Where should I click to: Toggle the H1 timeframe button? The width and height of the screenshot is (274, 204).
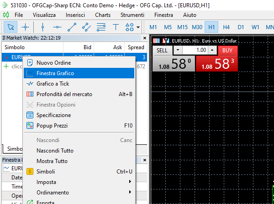[x=211, y=27]
